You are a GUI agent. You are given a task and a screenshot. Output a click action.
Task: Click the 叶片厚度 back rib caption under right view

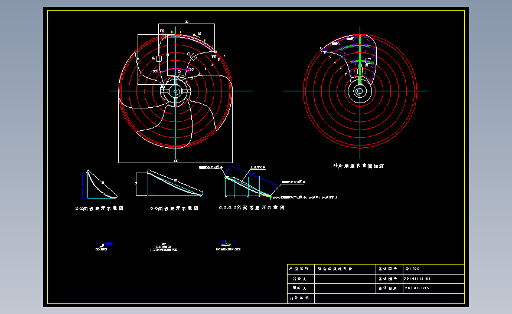[358, 166]
